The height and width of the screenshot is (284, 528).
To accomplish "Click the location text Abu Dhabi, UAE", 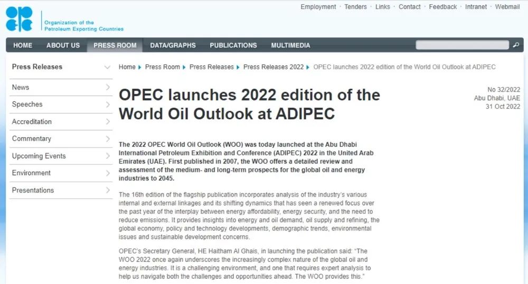I will pyautogui.click(x=497, y=98).
